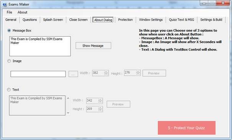Increase image Height with up arrow
This screenshot has height=140, width=232.
pyautogui.click(x=138, y=72)
